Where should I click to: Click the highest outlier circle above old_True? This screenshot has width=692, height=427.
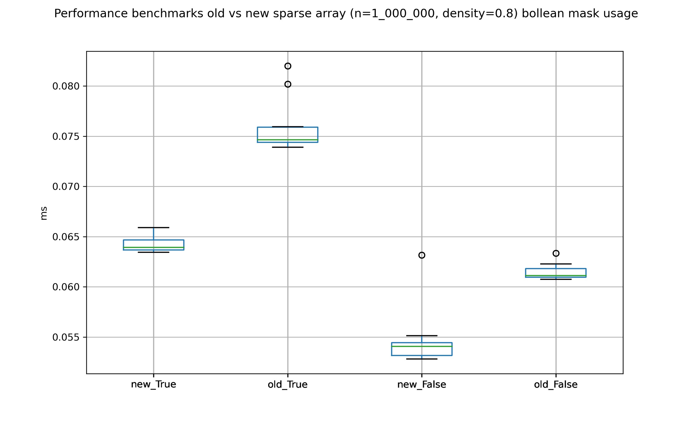pyautogui.click(x=288, y=66)
